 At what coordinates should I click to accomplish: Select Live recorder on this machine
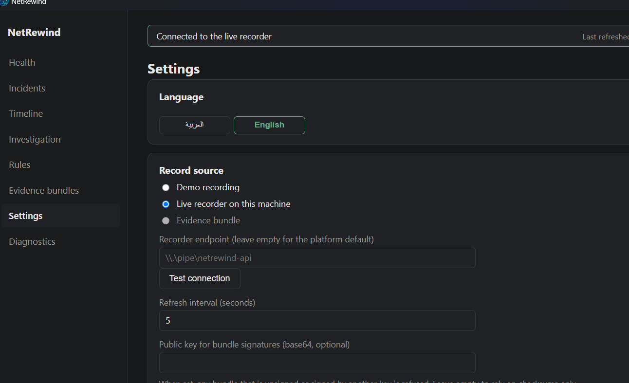coord(166,204)
